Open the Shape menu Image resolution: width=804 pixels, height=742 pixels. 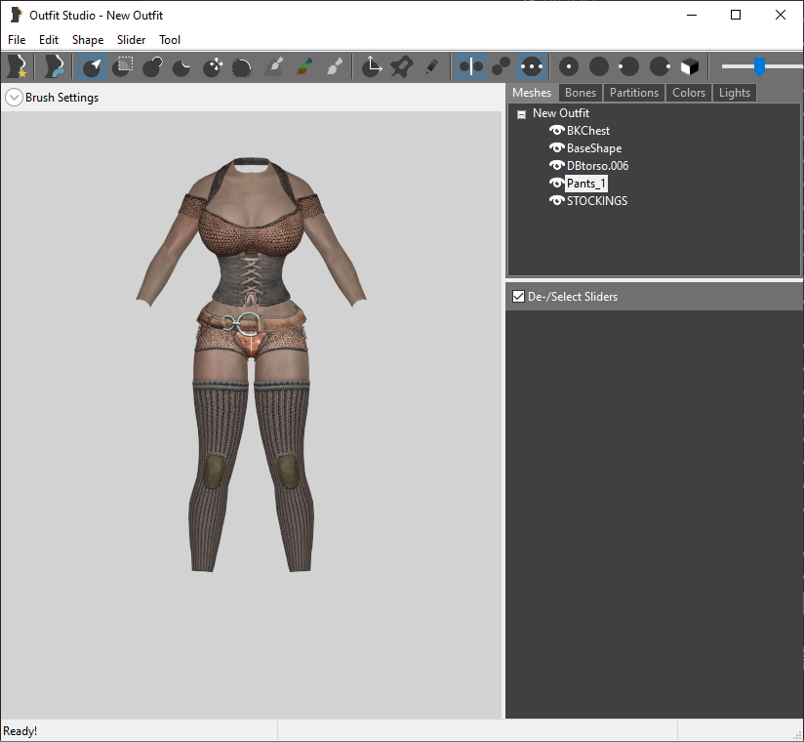click(88, 40)
